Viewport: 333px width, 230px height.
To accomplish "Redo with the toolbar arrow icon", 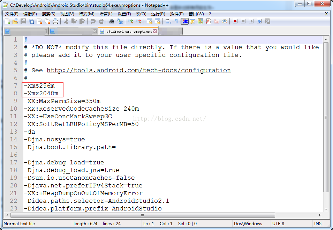I will tap(101, 21).
